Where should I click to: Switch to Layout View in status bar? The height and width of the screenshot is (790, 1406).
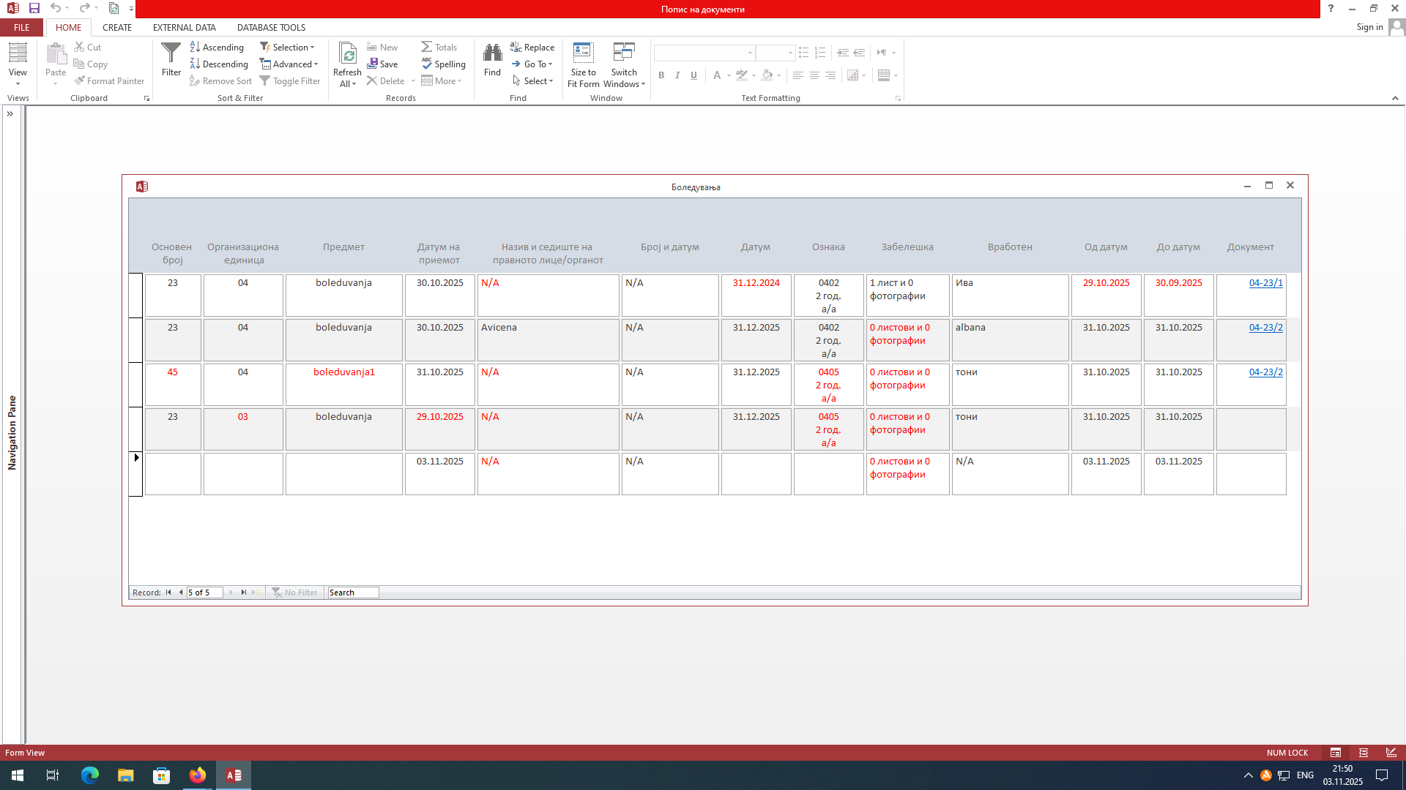[x=1364, y=753]
